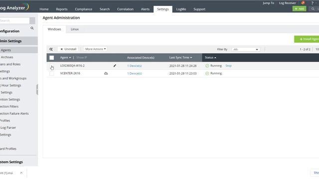
Task: Click the Uninstall button
Action: [68, 49]
